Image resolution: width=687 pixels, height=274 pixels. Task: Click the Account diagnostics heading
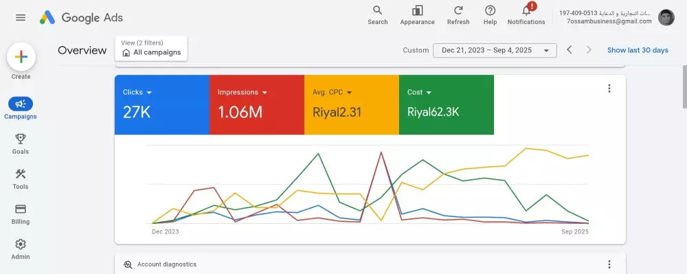click(167, 264)
